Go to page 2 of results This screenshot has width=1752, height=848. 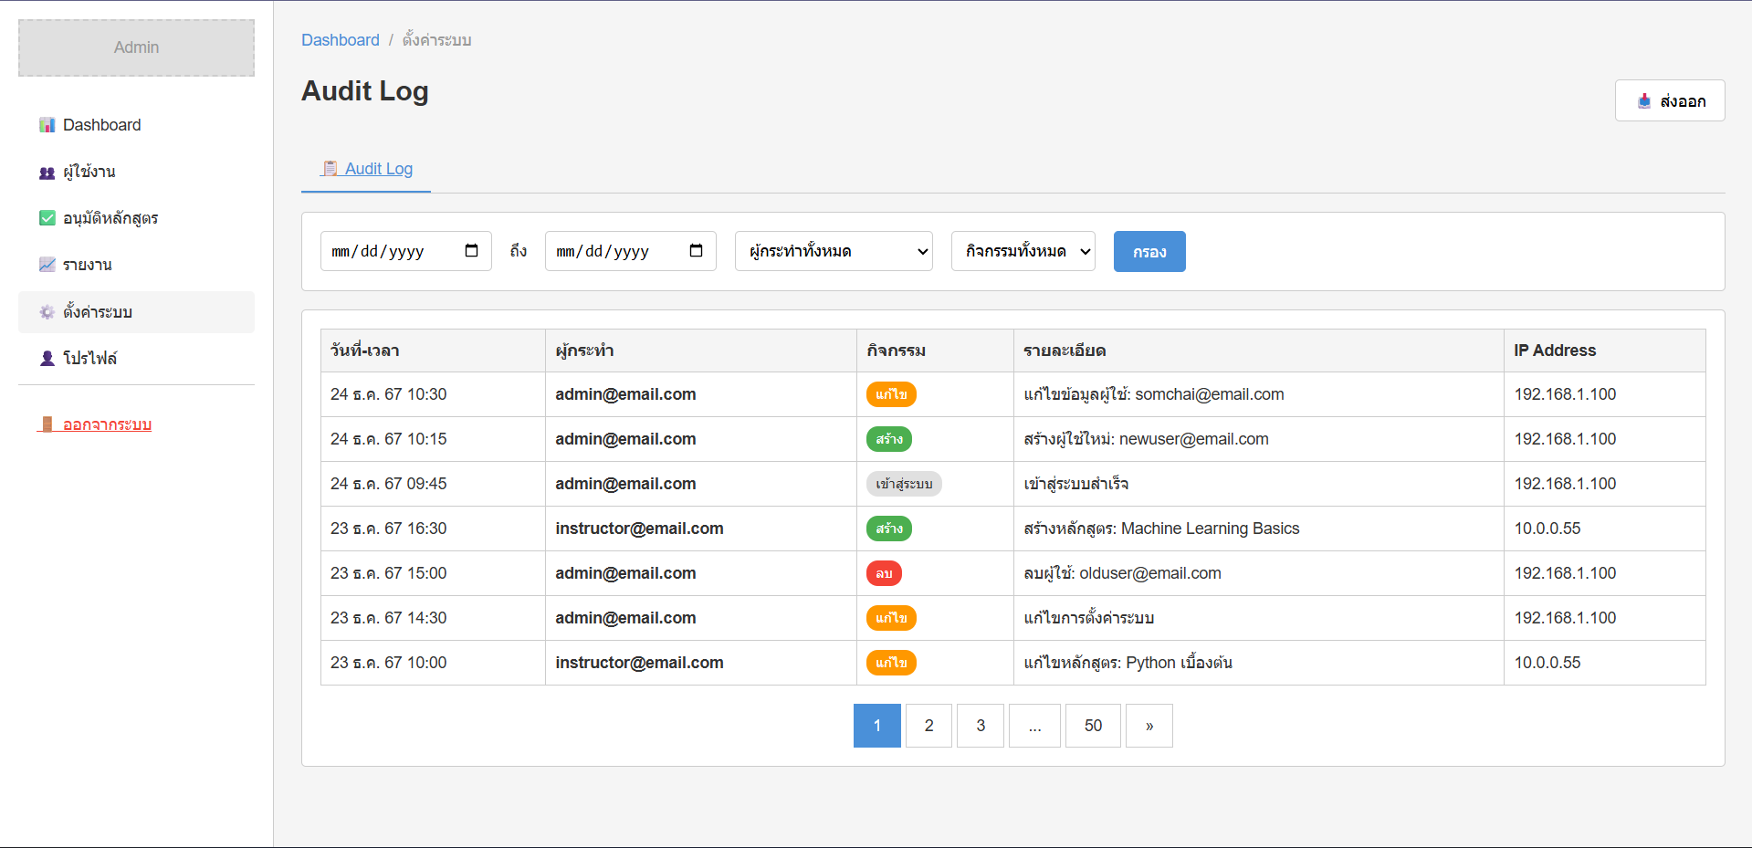point(928,726)
